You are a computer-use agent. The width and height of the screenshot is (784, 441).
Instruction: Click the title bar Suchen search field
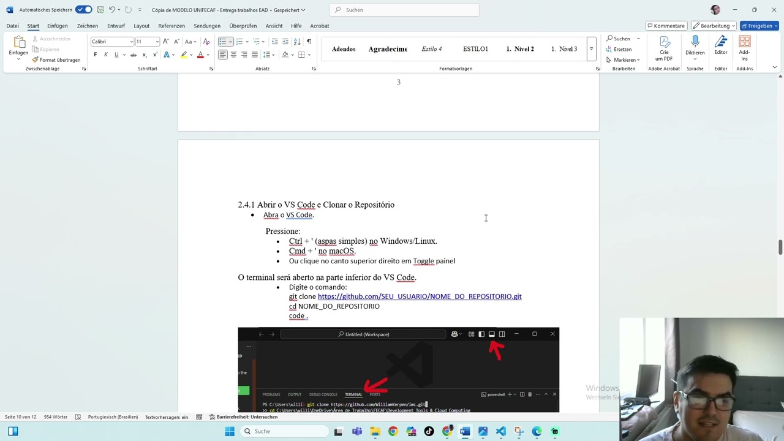[x=404, y=10]
